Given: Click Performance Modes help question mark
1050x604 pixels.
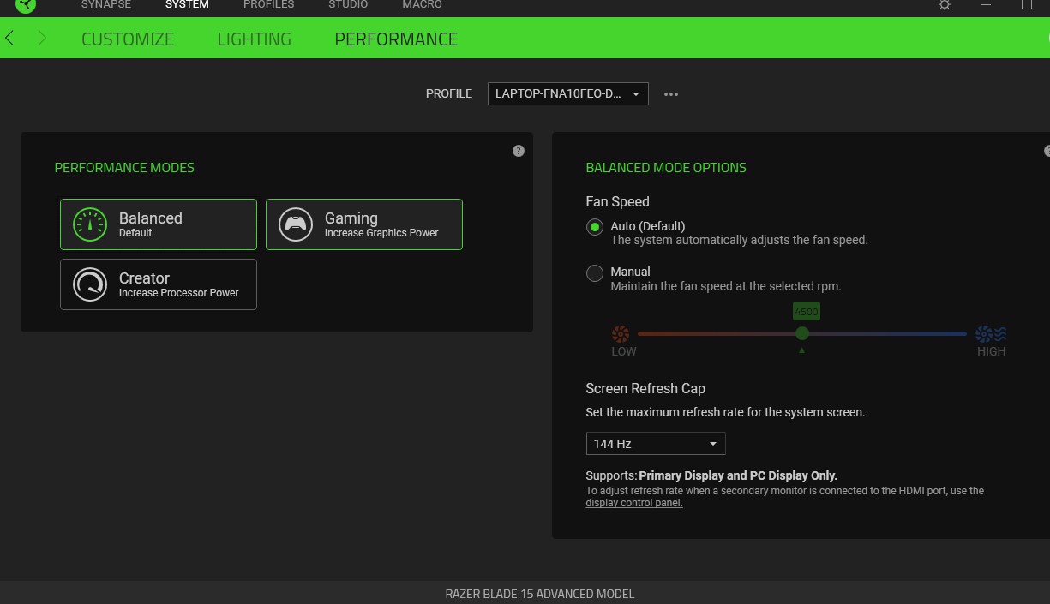Looking at the screenshot, I should click(x=519, y=151).
